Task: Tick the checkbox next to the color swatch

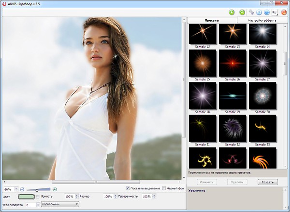Action: tap(38, 197)
